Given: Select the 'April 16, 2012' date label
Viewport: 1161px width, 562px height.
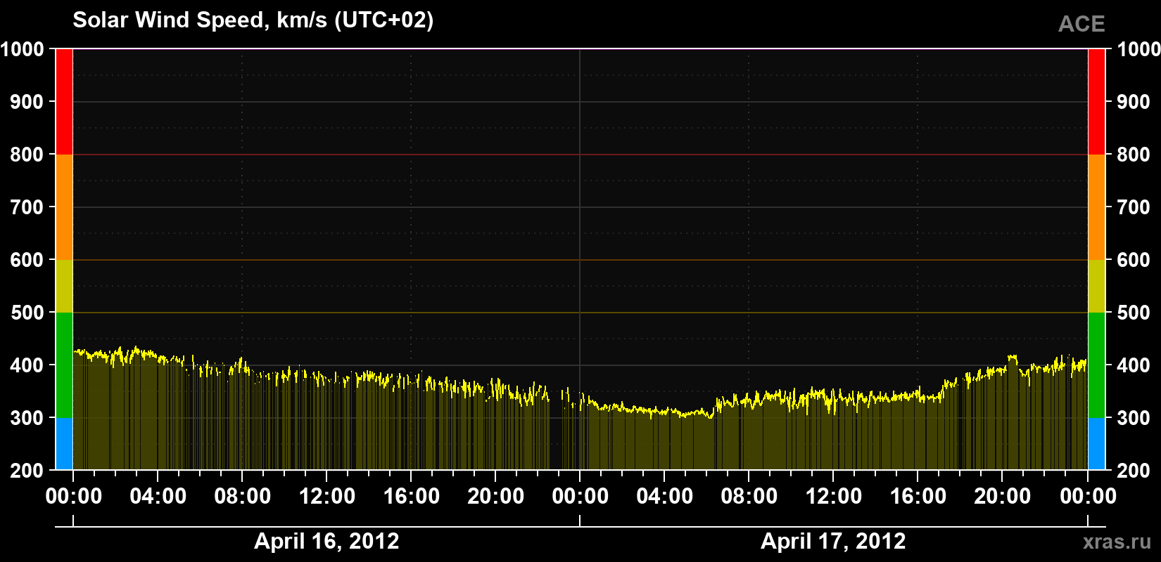Looking at the screenshot, I should tap(326, 541).
